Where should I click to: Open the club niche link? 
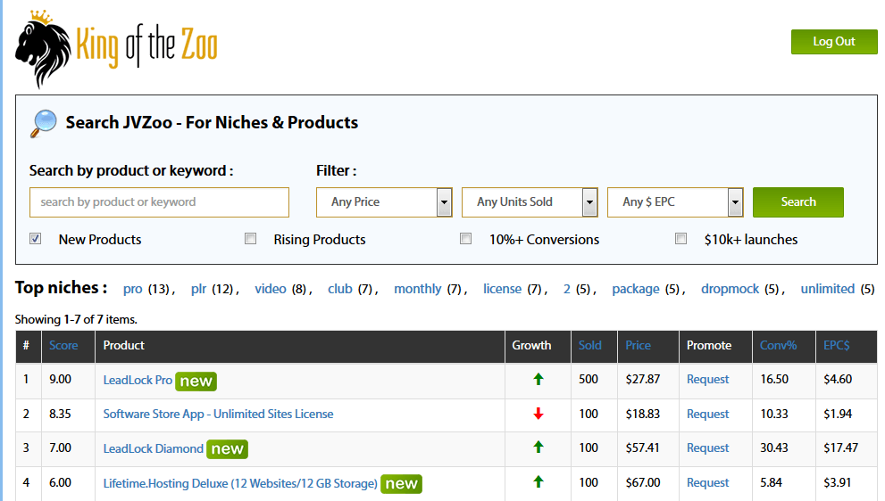pyautogui.click(x=339, y=289)
